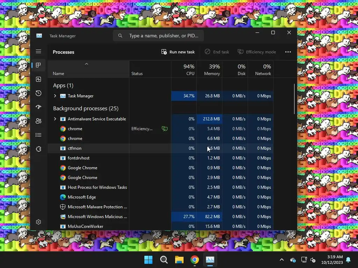
Task: Click the search magnifier icon in Task Manager
Action: click(x=120, y=36)
